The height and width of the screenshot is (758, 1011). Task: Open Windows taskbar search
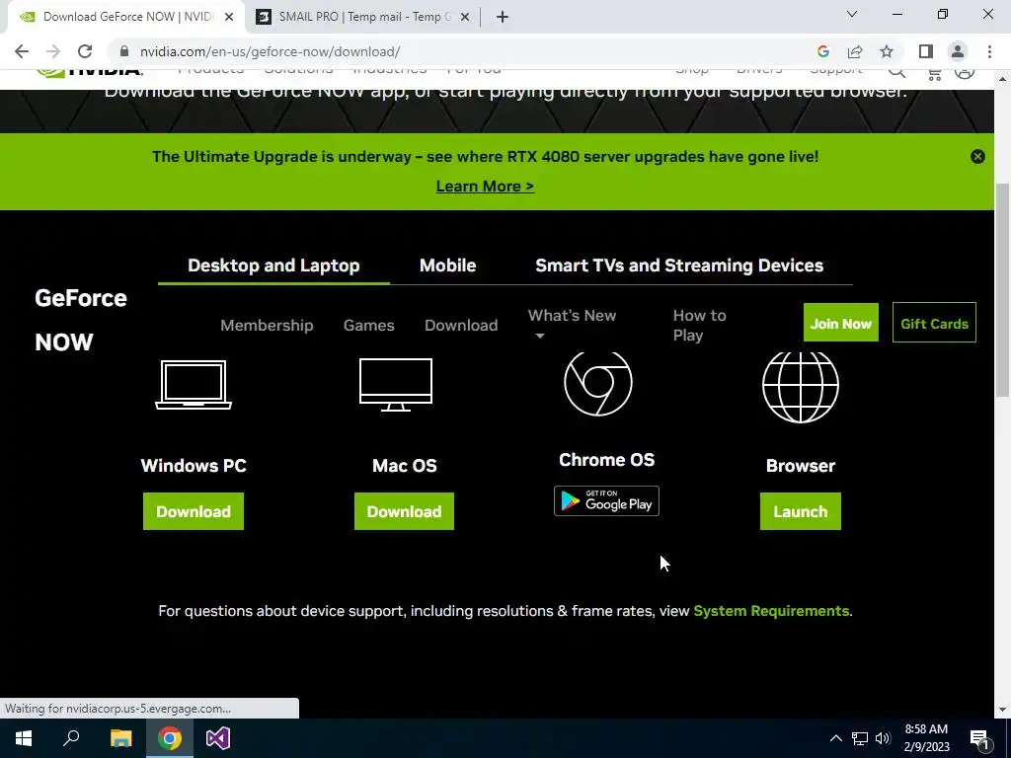(x=71, y=738)
